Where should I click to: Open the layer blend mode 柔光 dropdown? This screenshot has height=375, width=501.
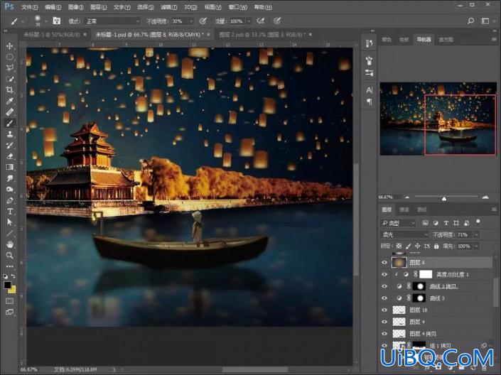point(404,235)
